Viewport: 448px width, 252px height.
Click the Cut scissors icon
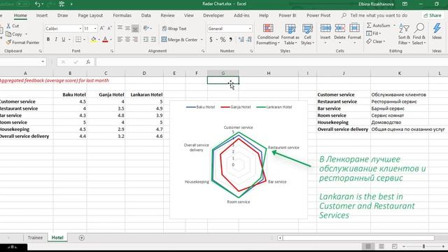[8, 26]
